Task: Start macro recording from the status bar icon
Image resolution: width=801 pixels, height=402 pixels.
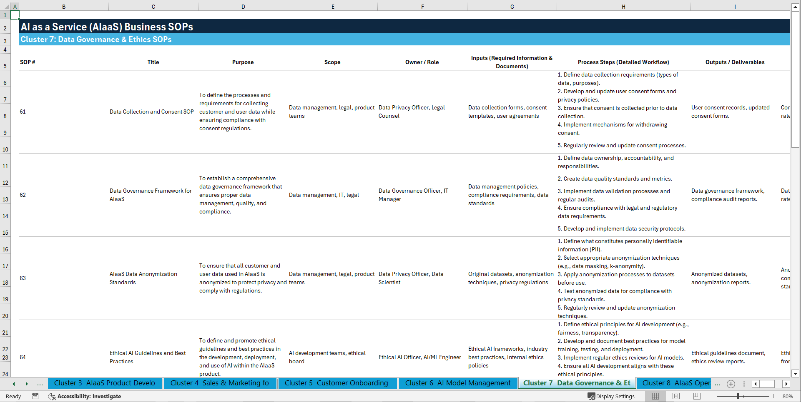Action: click(x=35, y=396)
